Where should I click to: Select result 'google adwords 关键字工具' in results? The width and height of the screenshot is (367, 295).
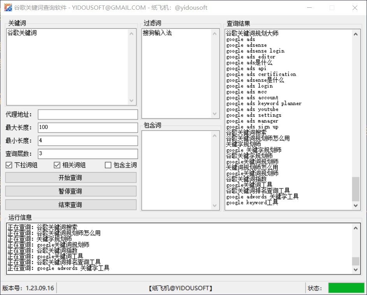pyautogui.click(x=262, y=197)
